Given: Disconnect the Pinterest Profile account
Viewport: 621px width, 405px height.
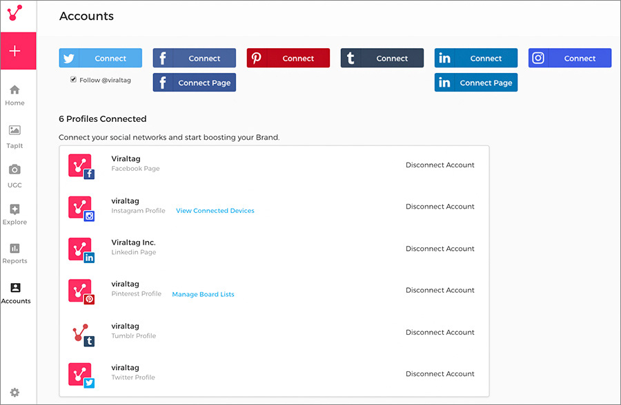Looking at the screenshot, I should [x=440, y=290].
